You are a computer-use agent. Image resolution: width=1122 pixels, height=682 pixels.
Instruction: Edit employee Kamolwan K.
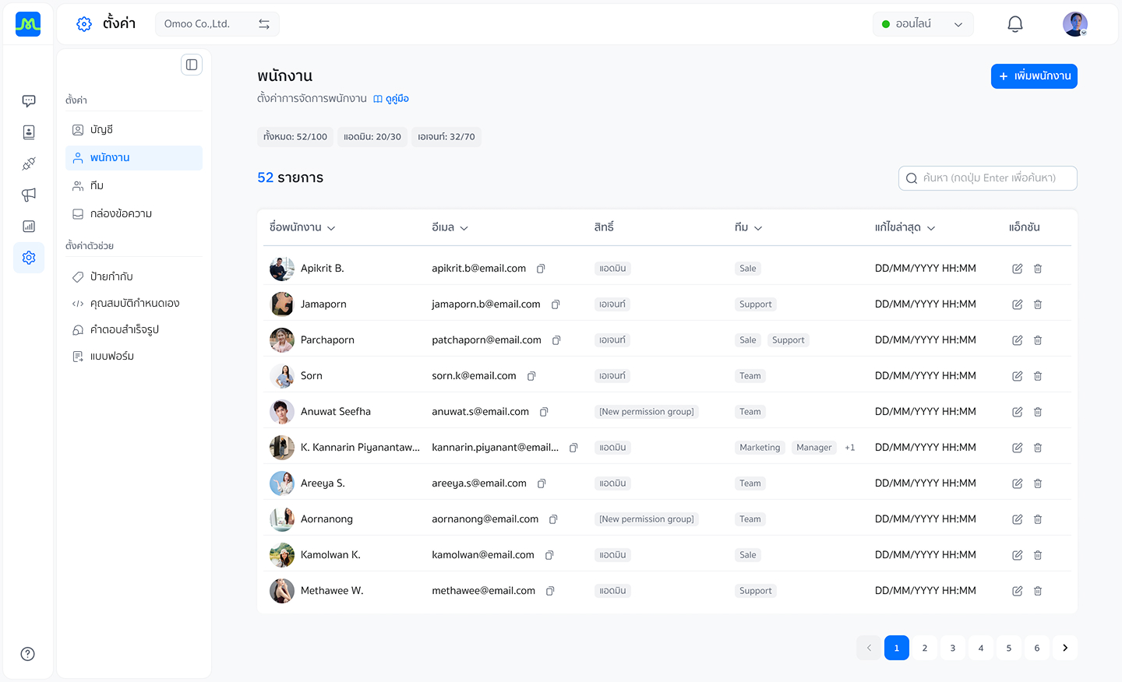pos(1017,555)
